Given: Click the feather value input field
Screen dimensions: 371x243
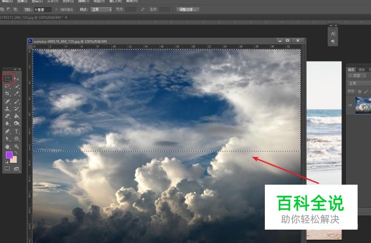Looking at the screenshot, I should point(43,10).
